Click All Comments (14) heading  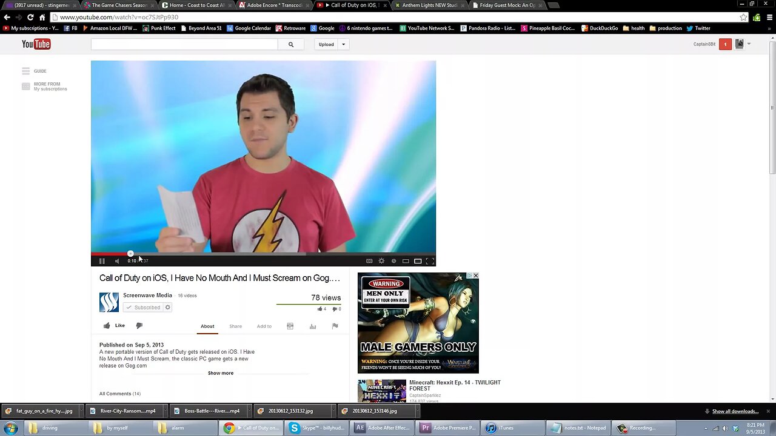[x=120, y=394]
